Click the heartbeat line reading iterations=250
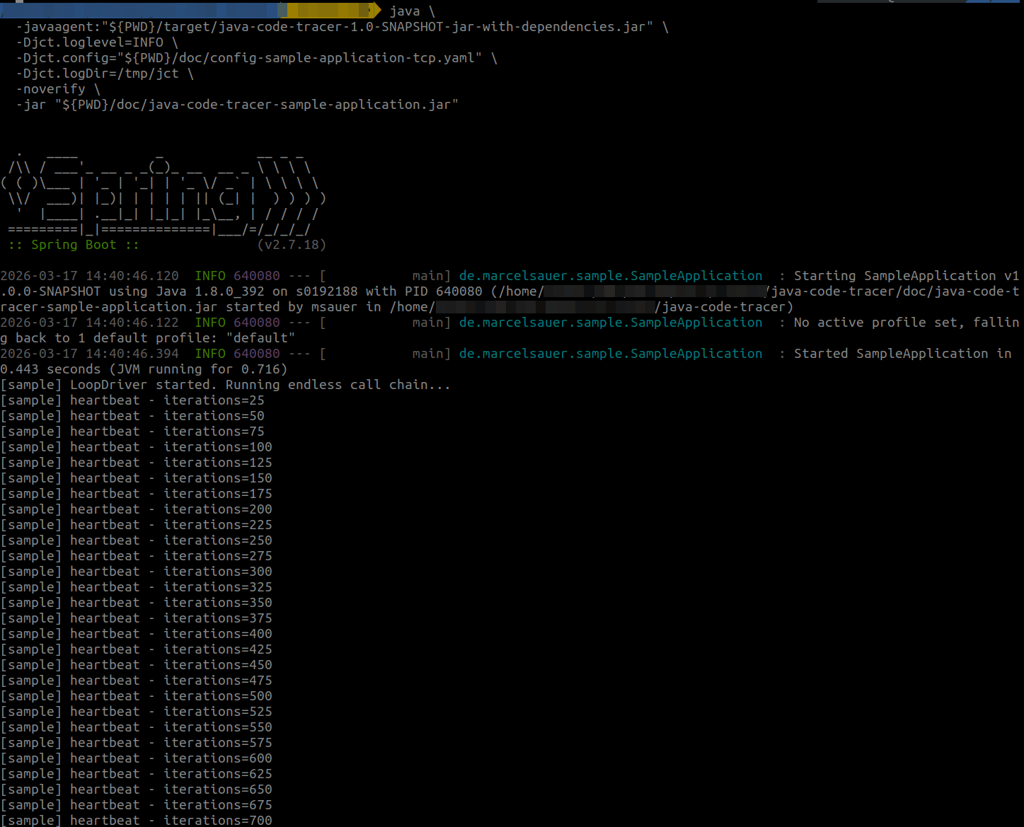Screen dimensions: 1024x827 point(136,540)
